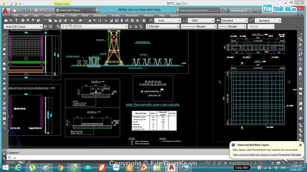This screenshot has height=172, width=307.
Task: Toggle layer 0 freeze sun icon
Action: (x=67, y=26)
